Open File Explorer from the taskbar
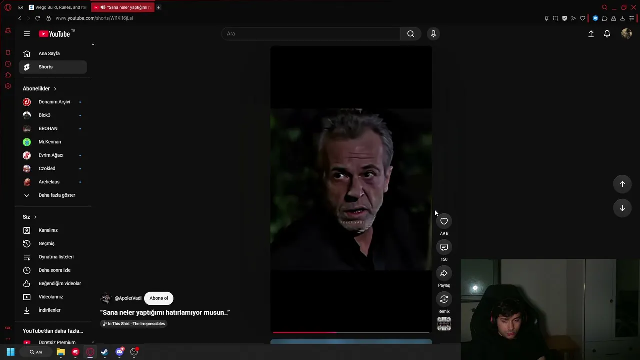The image size is (640, 360). click(x=61, y=352)
